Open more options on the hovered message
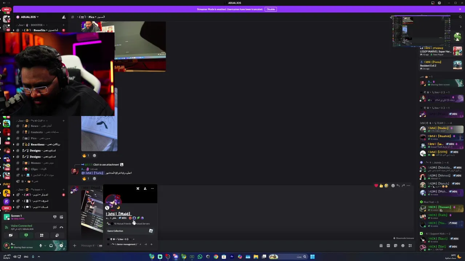465x261 pixels. [x=408, y=186]
